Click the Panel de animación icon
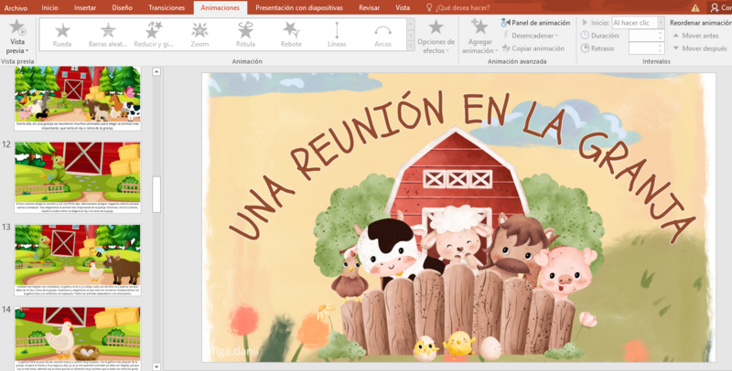 [x=506, y=22]
